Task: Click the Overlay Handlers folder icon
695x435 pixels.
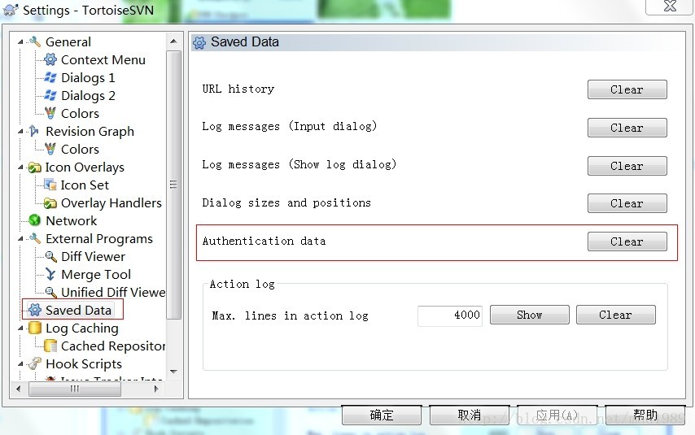Action: pos(50,203)
